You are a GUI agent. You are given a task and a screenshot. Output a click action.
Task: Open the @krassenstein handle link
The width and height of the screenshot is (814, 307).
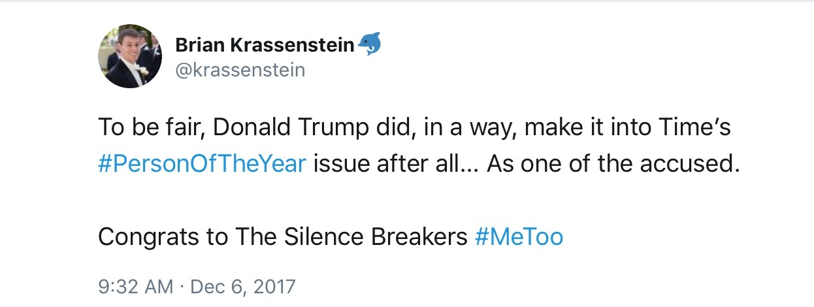(x=240, y=70)
